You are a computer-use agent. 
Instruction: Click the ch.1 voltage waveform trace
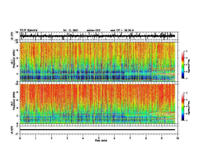[97, 36]
